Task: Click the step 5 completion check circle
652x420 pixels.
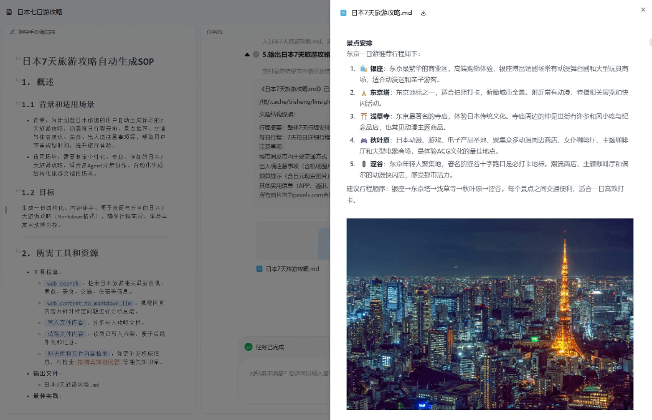Action: [x=256, y=55]
